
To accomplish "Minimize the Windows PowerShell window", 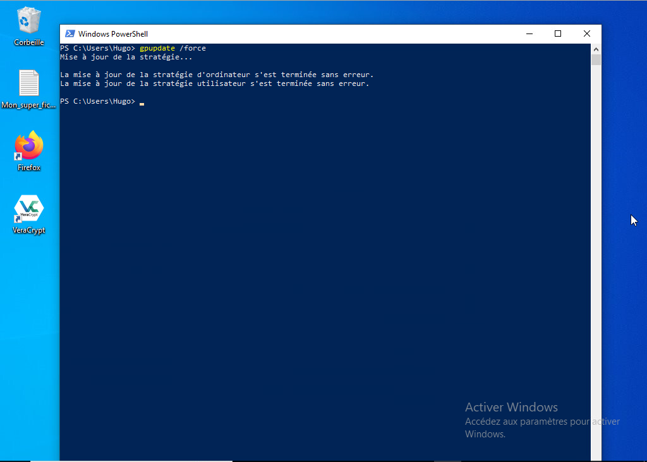I will (x=529, y=34).
